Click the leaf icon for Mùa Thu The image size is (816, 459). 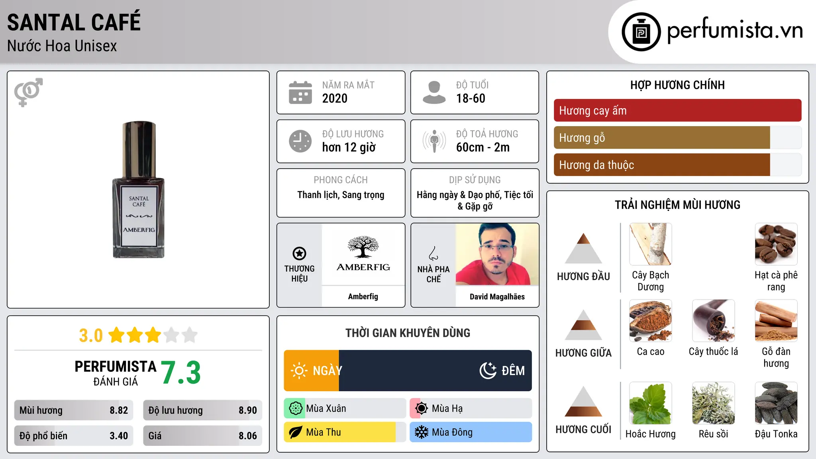click(x=296, y=432)
